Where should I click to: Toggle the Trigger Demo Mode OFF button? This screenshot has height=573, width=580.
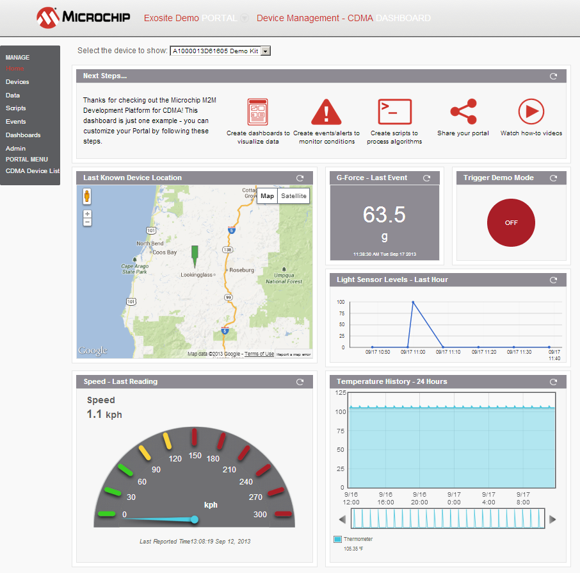(511, 223)
